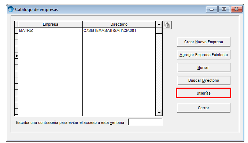248x143 pixels.
Task: Click the row selector beside MATRIZ
Action: (16, 30)
